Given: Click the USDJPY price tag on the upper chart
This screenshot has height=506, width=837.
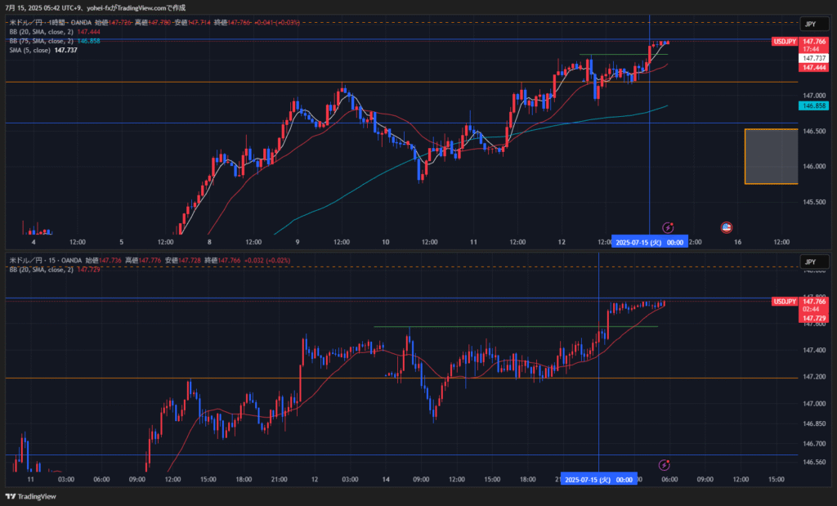Looking at the screenshot, I should (785, 41).
